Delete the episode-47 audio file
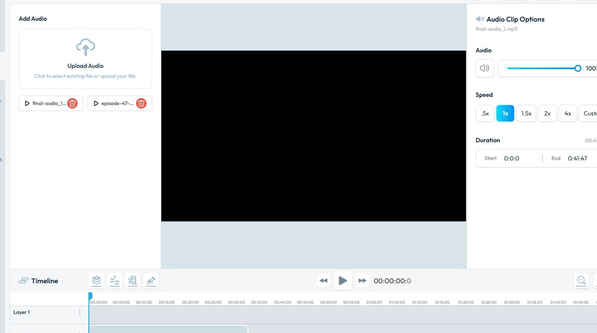Screen dimensions: 597x333 pos(141,103)
